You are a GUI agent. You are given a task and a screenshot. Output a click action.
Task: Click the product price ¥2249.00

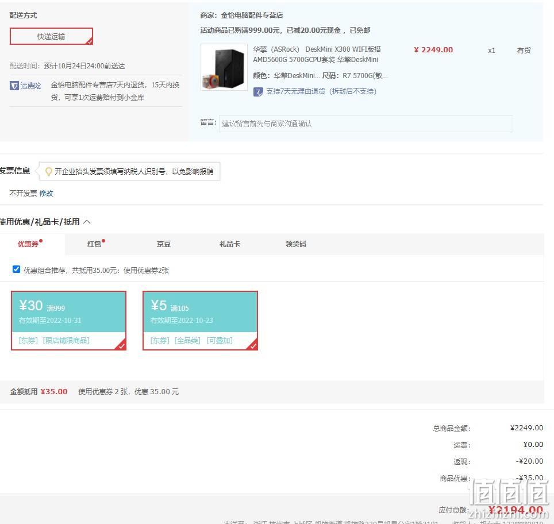click(x=433, y=50)
